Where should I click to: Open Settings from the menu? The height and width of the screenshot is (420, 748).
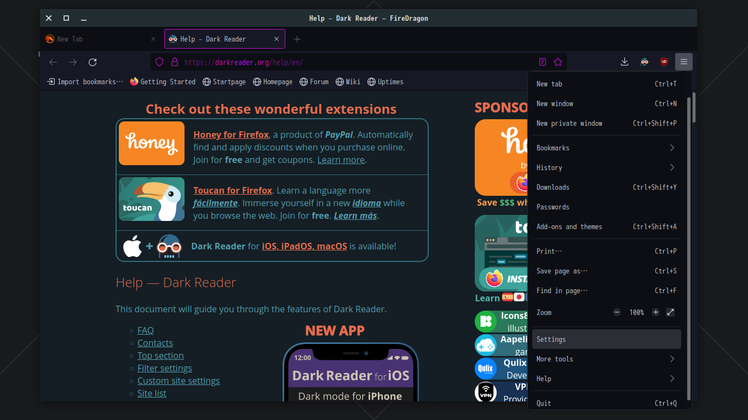[607, 339]
